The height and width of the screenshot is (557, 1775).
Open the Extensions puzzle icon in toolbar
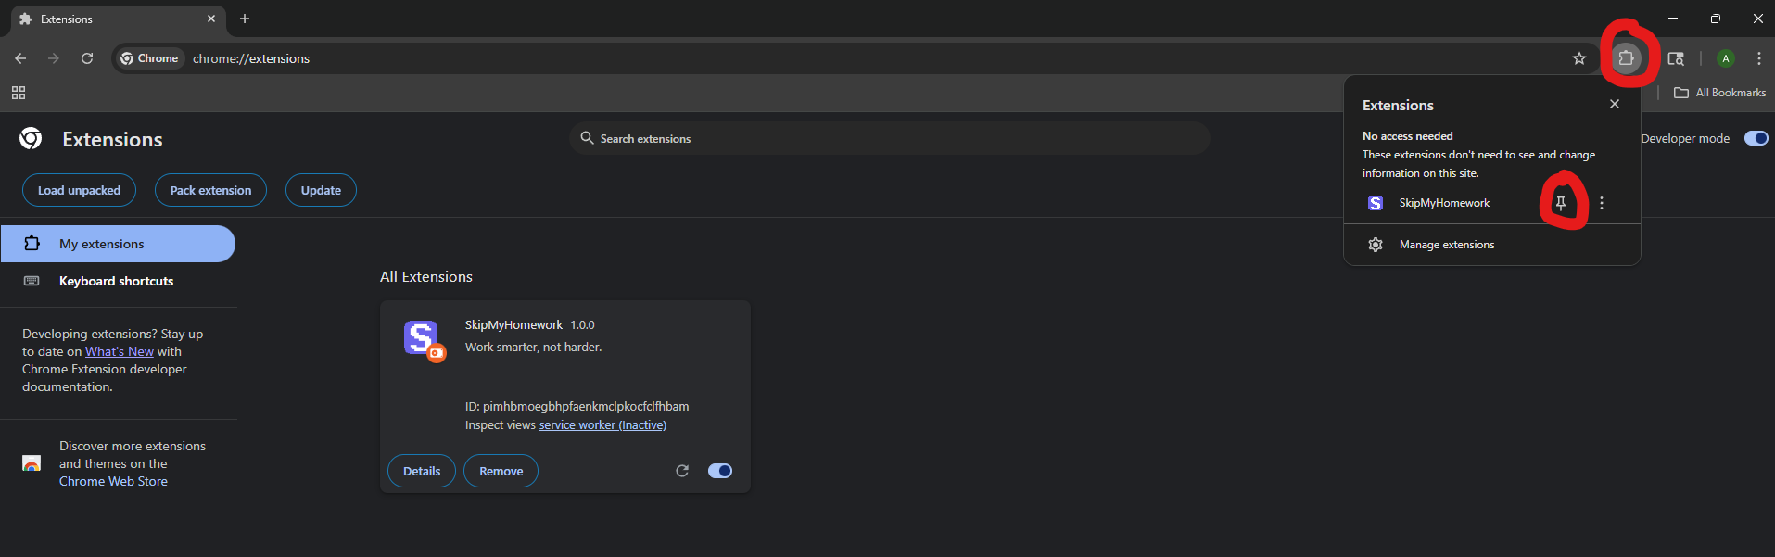[x=1626, y=58]
